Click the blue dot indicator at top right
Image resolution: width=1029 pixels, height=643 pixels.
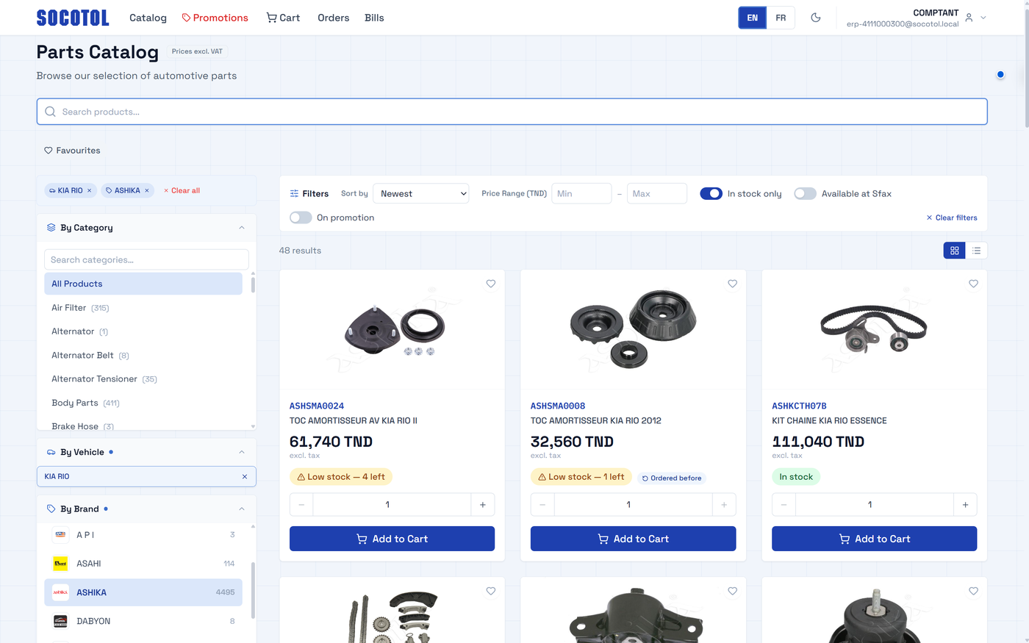tap(1000, 74)
